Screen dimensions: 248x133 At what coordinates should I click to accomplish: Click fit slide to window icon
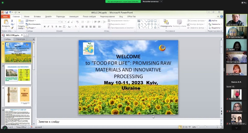(x=221, y=127)
